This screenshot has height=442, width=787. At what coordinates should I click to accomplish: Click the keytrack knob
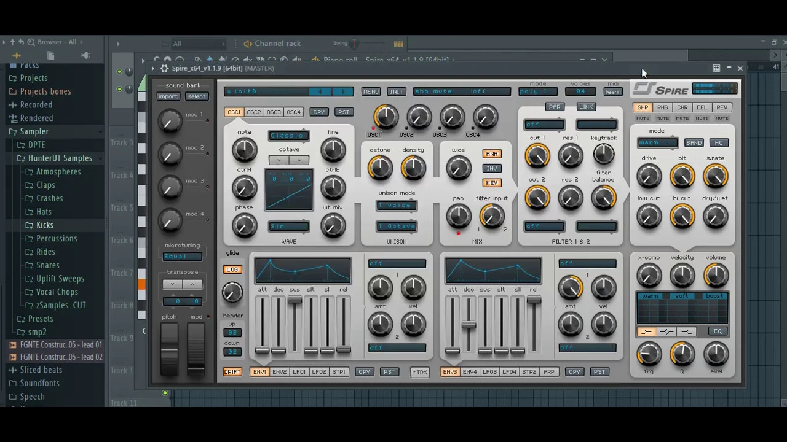point(603,155)
